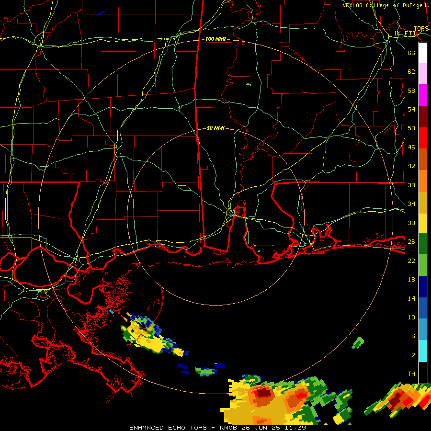431x431 pixels.
Task: Click the gold legend swatch
Action: (423, 203)
